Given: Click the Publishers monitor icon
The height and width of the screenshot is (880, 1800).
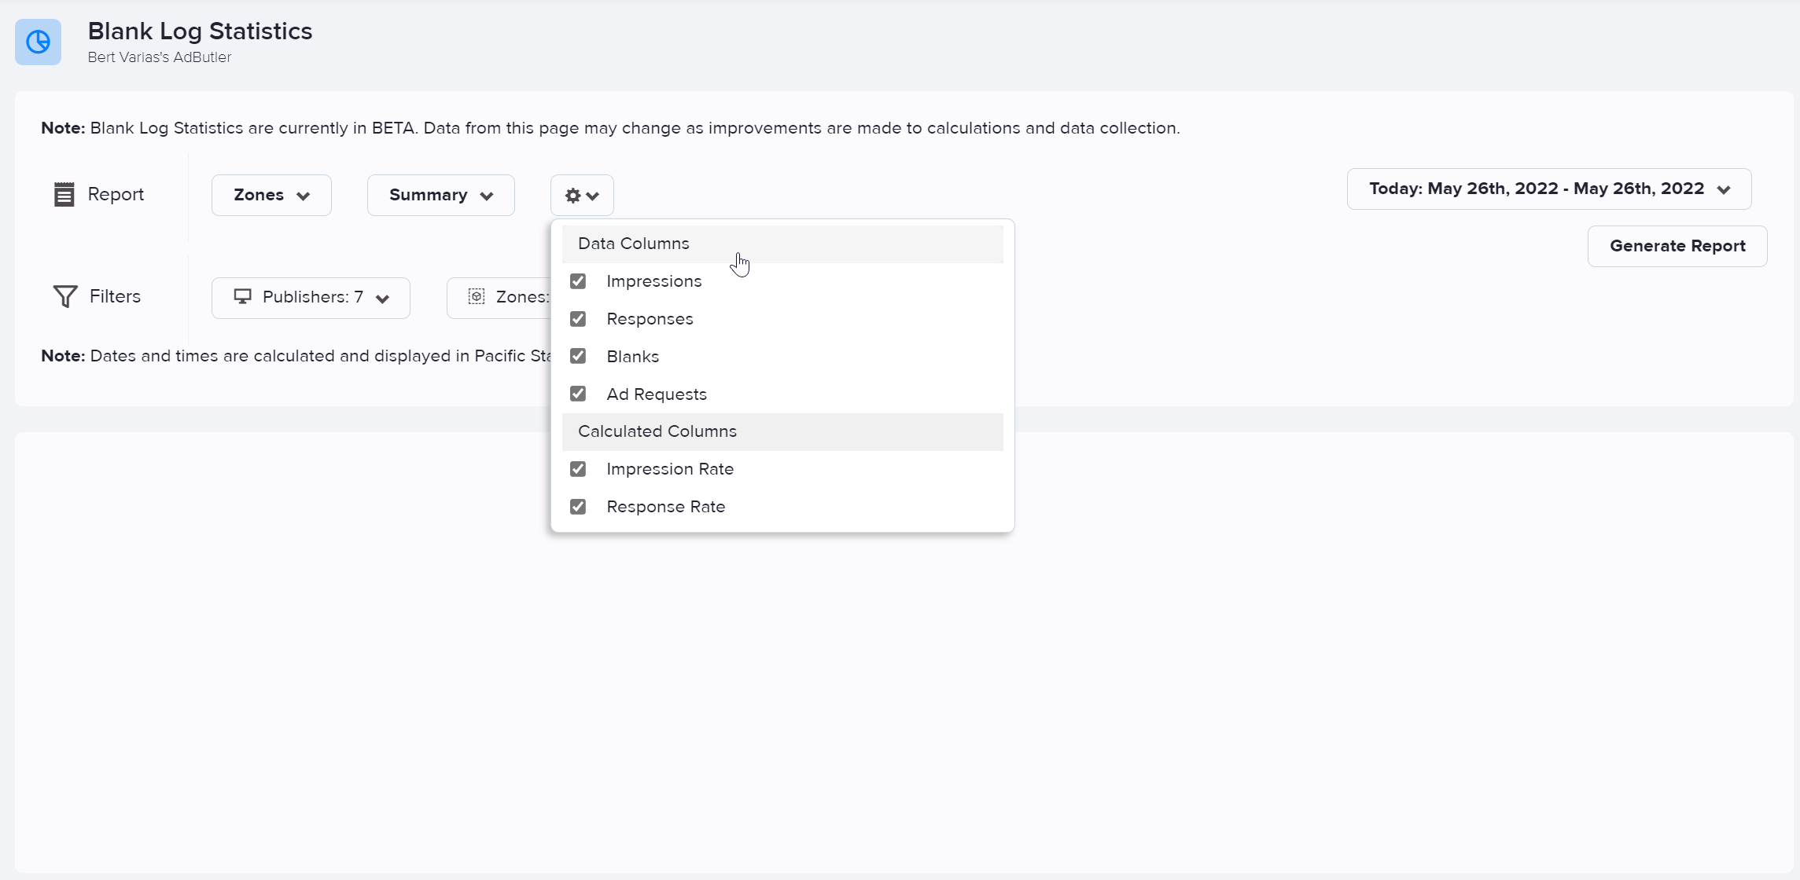Looking at the screenshot, I should pos(243,297).
